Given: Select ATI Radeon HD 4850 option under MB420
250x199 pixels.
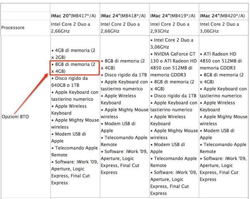Looking at the screenshot, I should 221,61.
